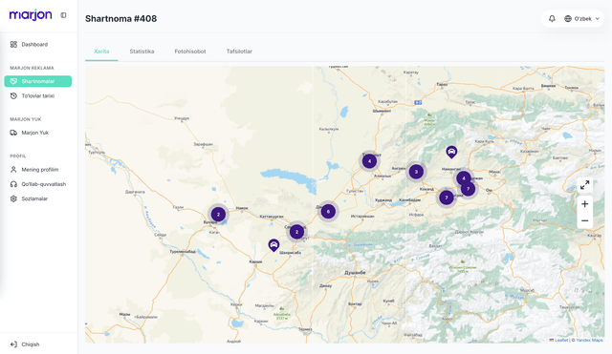Switch to the Xarita tab
The height and width of the screenshot is (354, 612).
pyautogui.click(x=101, y=52)
